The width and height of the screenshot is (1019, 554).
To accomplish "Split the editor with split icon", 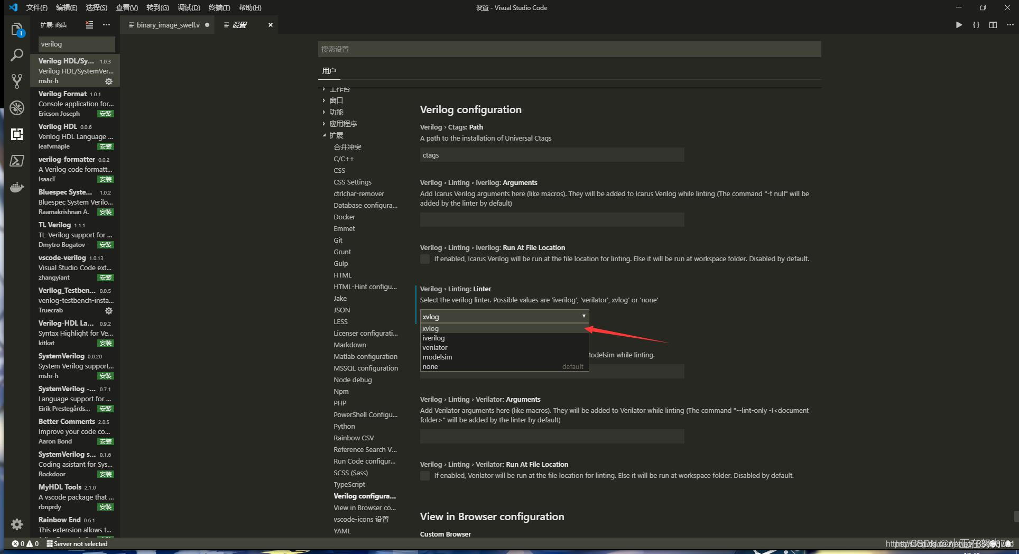I will tap(993, 25).
